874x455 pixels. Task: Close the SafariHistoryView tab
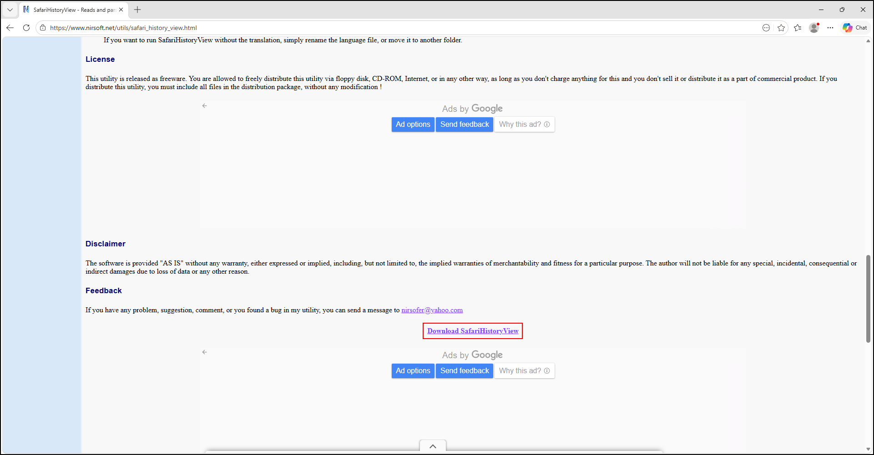coord(121,10)
